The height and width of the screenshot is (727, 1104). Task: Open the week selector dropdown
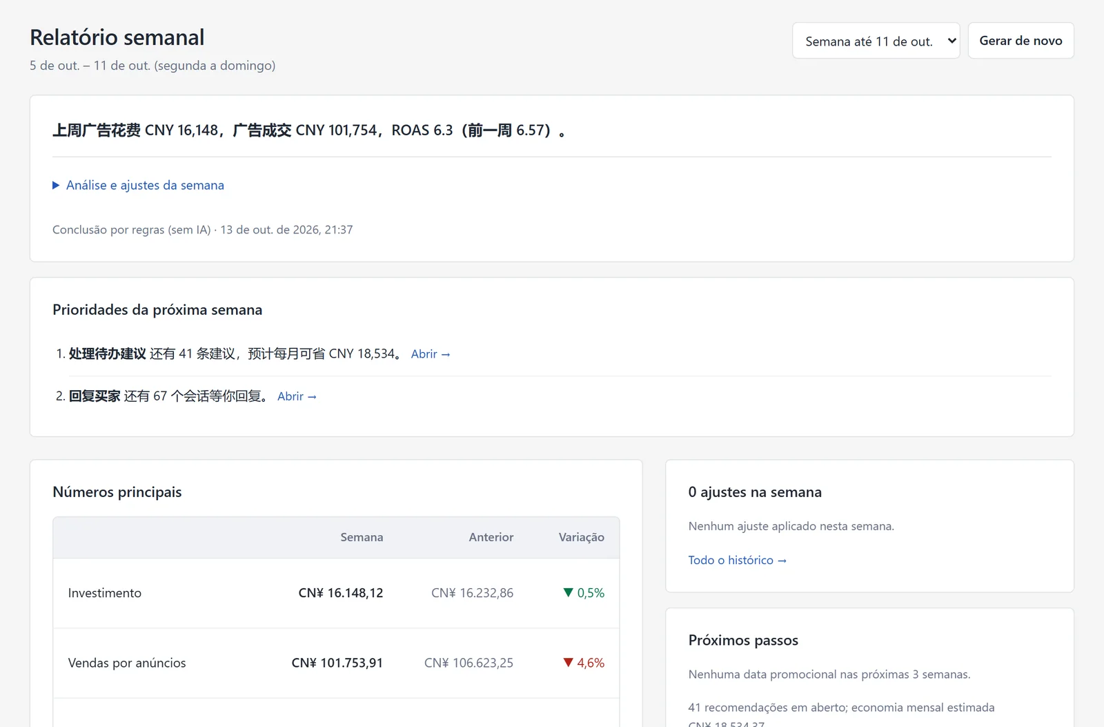[876, 41]
